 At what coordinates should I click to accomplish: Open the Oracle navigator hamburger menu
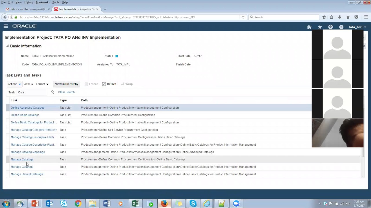6,26
